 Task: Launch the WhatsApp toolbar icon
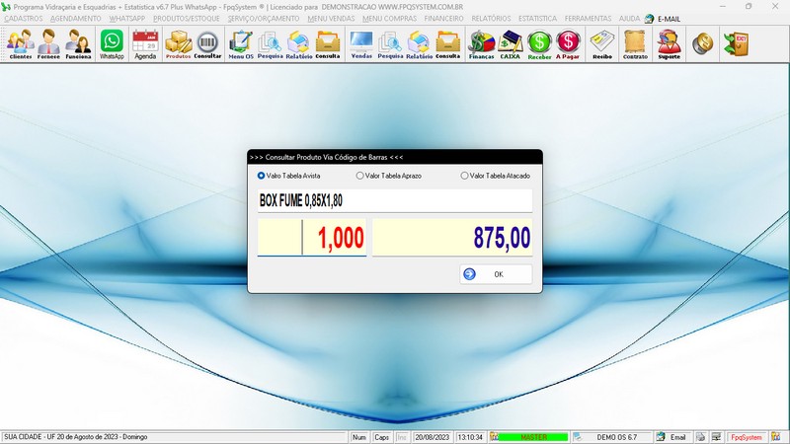112,44
